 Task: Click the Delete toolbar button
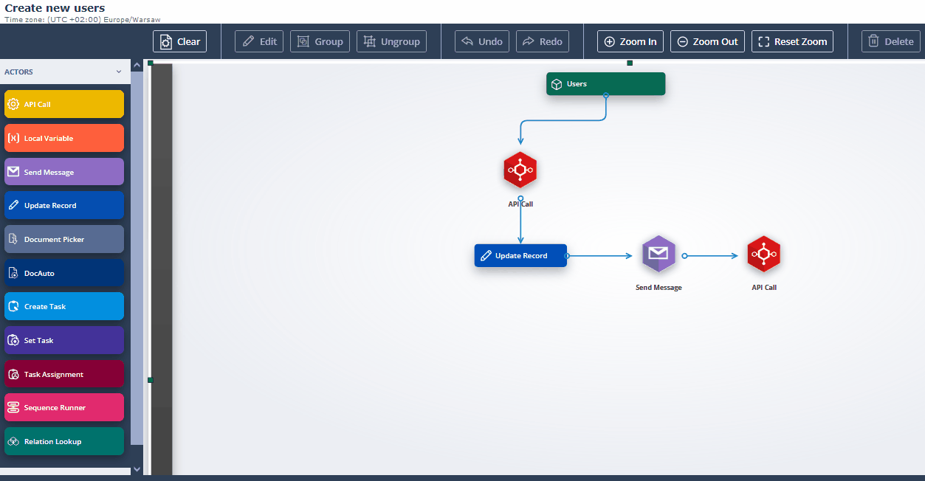click(x=891, y=41)
